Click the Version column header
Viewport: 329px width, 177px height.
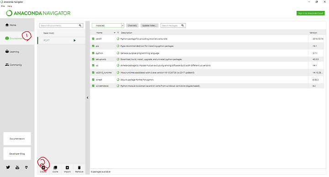click(313, 33)
